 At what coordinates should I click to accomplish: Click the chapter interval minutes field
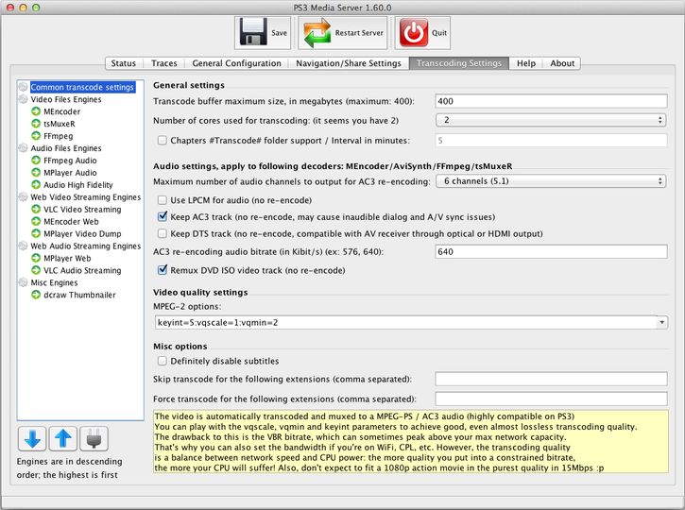[552, 140]
